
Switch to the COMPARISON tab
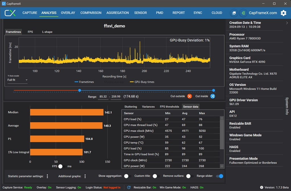click(x=91, y=13)
